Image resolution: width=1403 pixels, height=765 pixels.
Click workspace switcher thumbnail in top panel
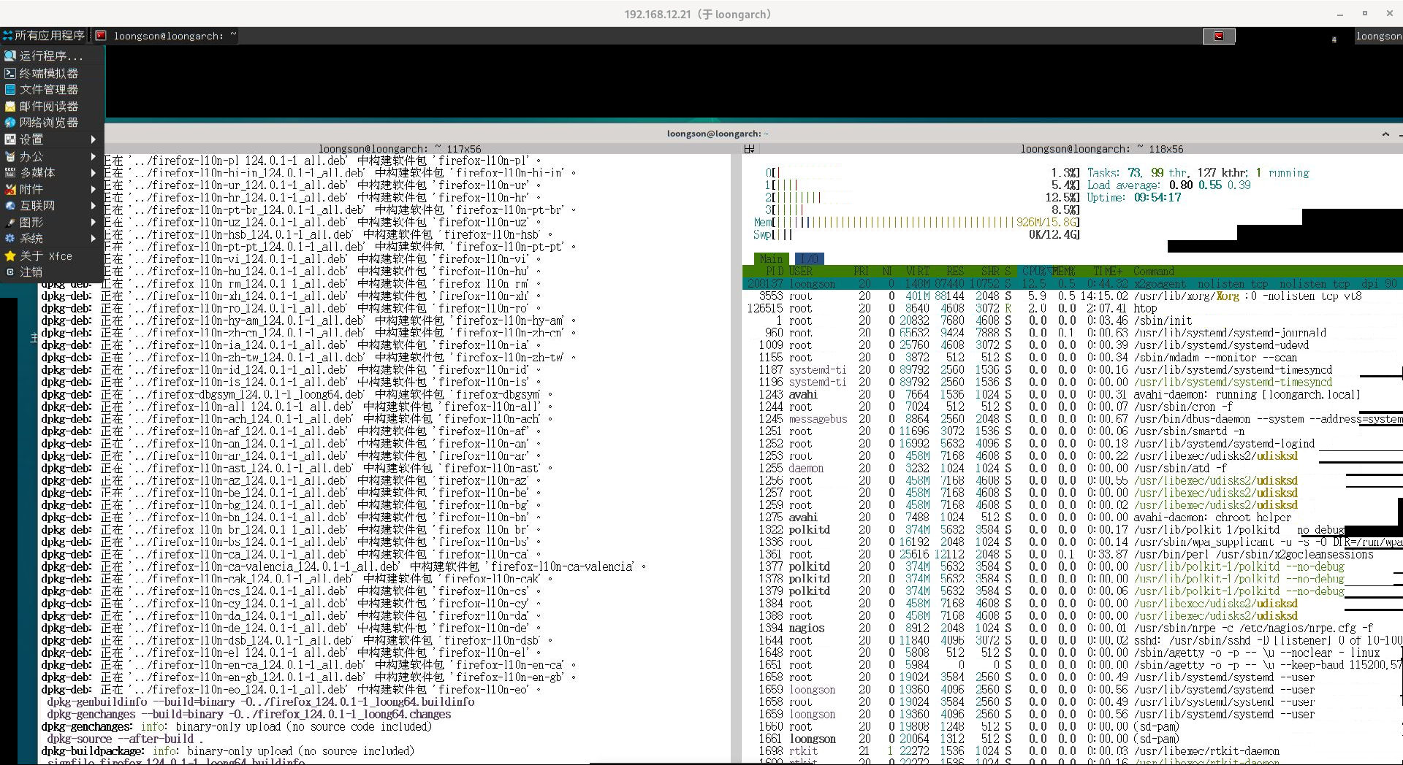click(1219, 36)
